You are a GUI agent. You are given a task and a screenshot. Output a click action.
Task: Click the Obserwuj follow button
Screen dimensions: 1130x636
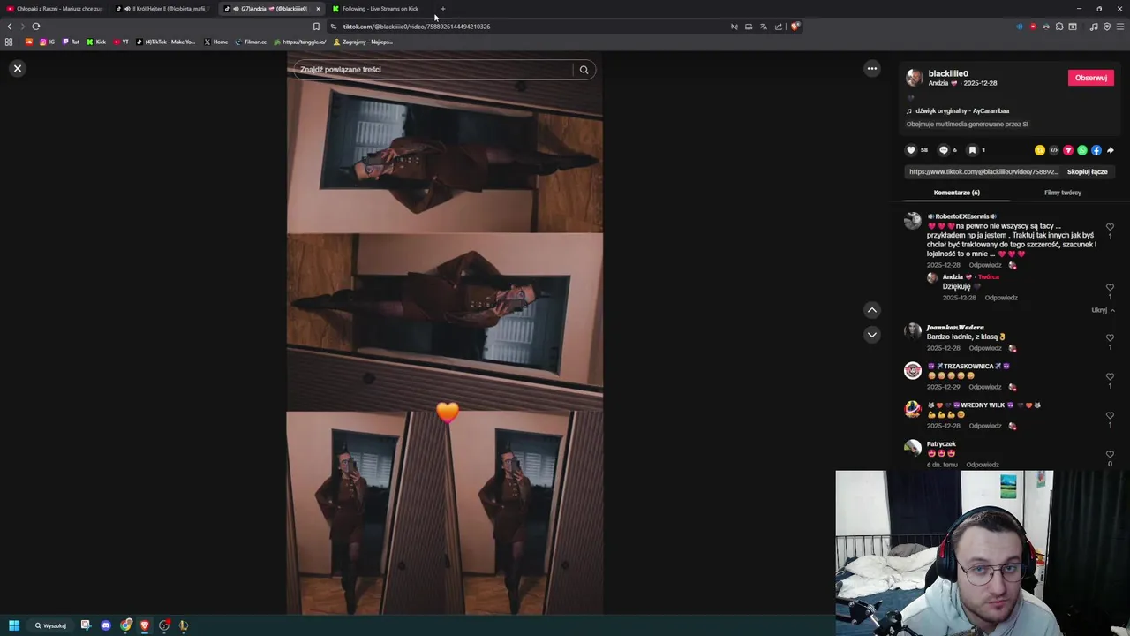(1090, 78)
